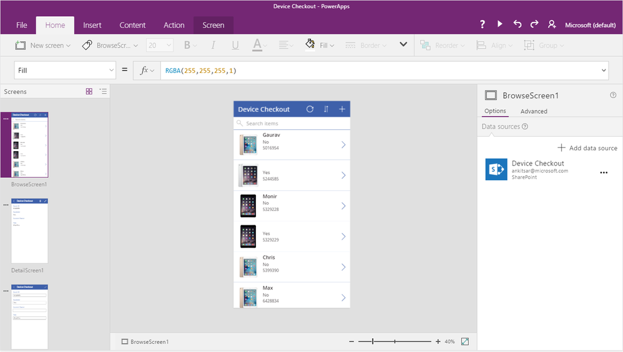The image size is (623, 352).
Task: Open the share user icon
Action: tap(552, 24)
